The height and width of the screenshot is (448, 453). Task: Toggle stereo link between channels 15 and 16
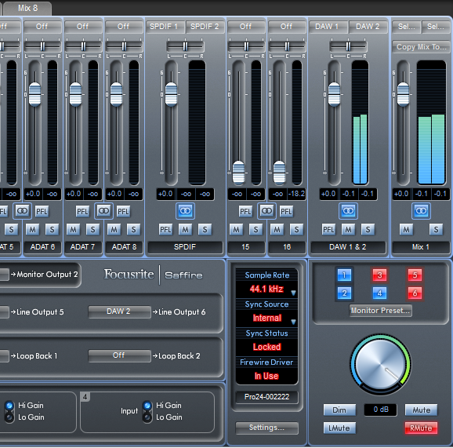click(266, 211)
